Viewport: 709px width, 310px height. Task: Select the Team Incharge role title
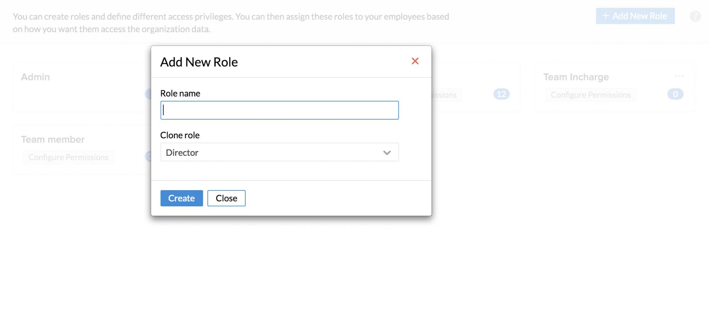(x=576, y=77)
